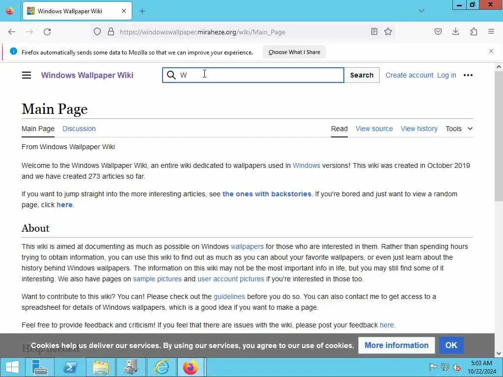
Task: Open the View source tab
Action: [374, 129]
